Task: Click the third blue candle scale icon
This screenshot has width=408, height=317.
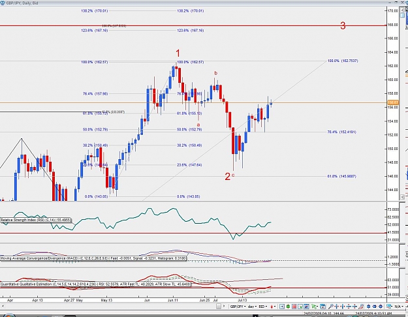Action: pos(381,307)
